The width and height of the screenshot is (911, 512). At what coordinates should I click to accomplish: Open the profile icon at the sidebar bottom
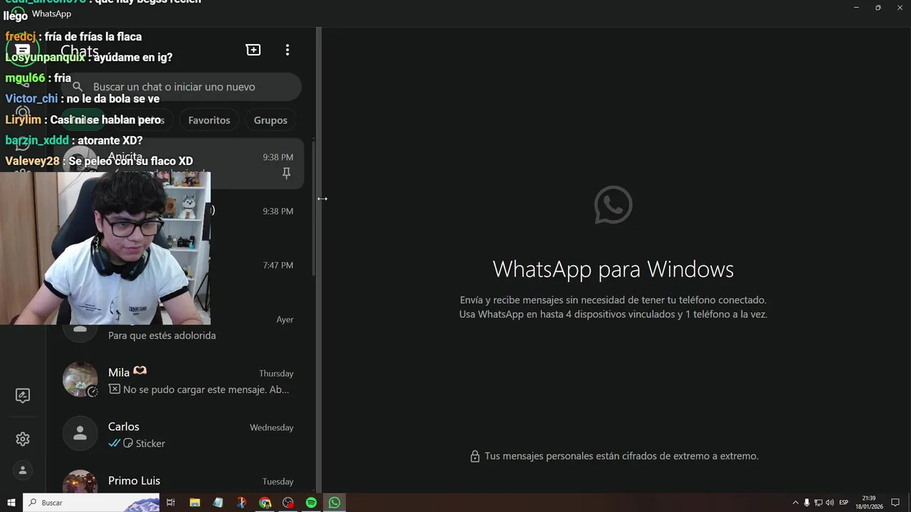tap(23, 470)
